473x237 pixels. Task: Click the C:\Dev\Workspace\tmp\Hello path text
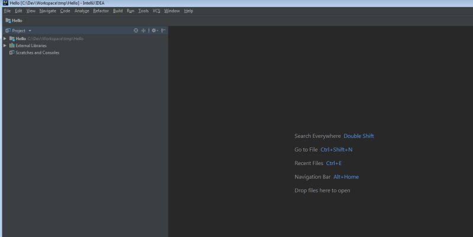pyautogui.click(x=56, y=38)
